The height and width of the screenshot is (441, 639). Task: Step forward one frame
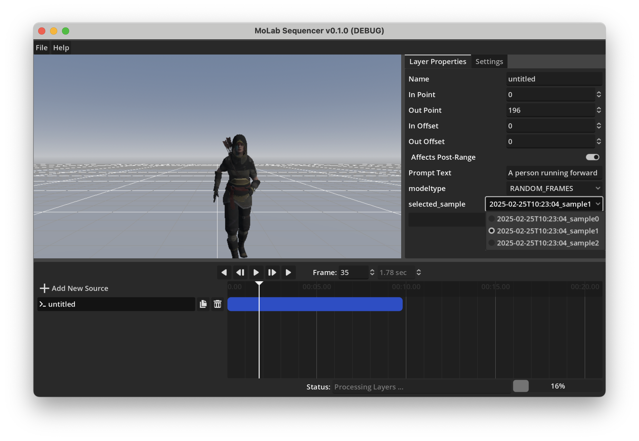click(x=272, y=272)
